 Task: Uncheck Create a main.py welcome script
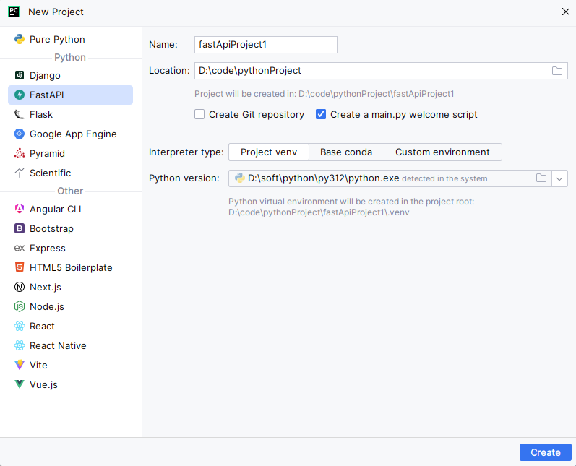point(321,114)
